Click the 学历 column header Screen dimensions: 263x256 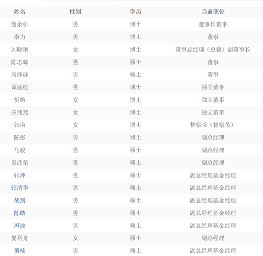pos(135,12)
